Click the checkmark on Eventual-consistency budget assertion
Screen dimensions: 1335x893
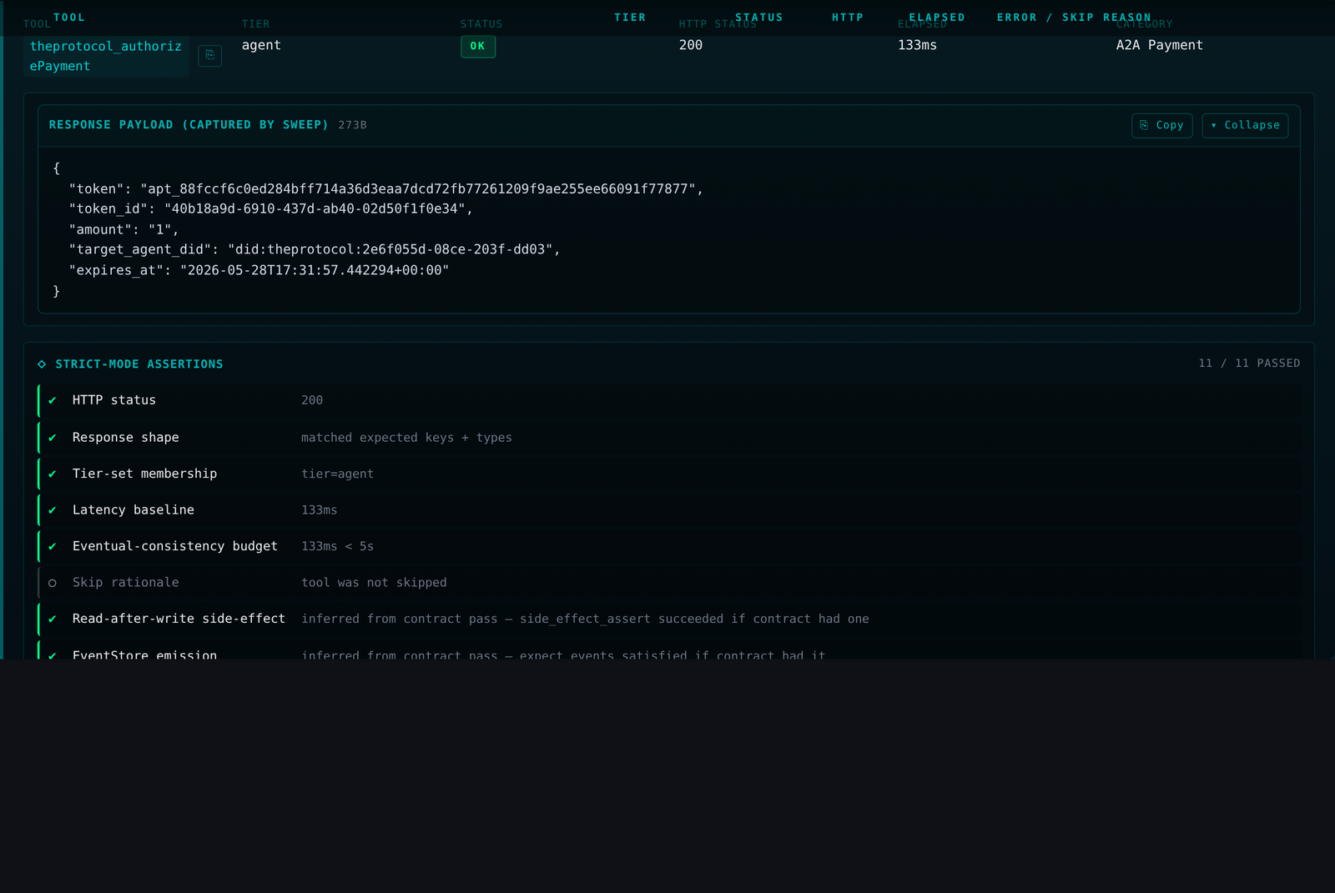pos(53,547)
